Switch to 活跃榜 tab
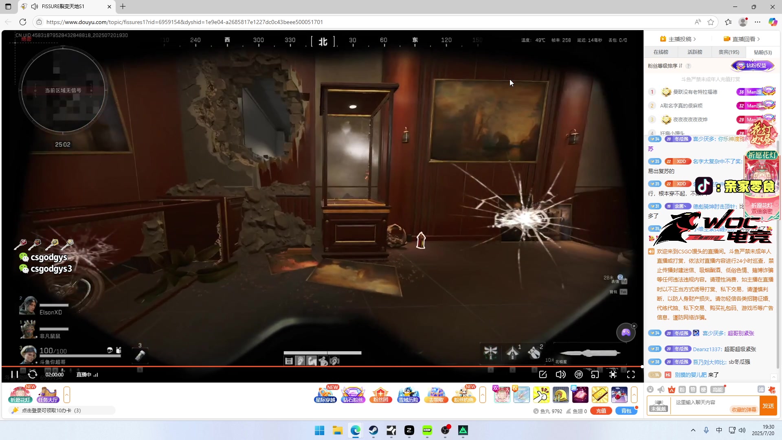Image resolution: width=782 pixels, height=440 pixels. tap(695, 52)
